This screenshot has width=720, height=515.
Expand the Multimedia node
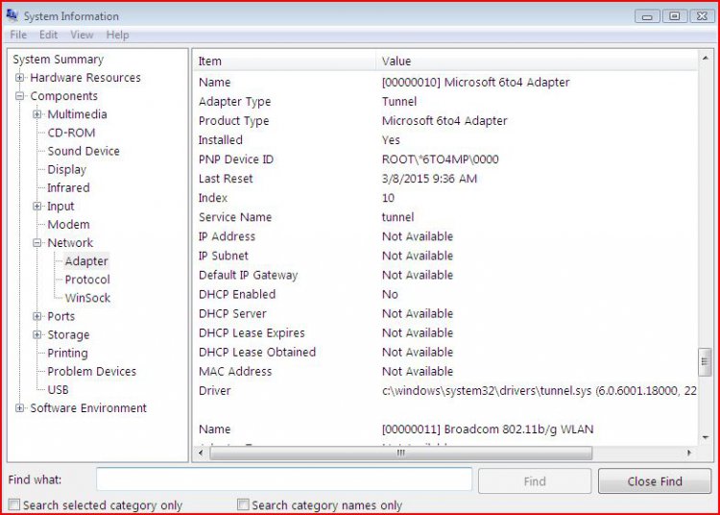pyautogui.click(x=37, y=114)
